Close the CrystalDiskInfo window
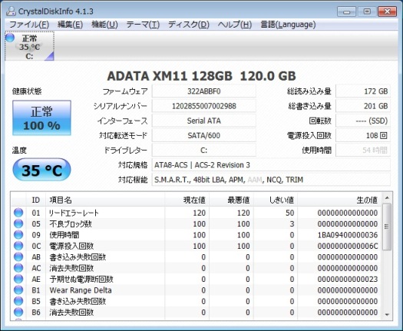Screen dimensions: 403x331 387,12
